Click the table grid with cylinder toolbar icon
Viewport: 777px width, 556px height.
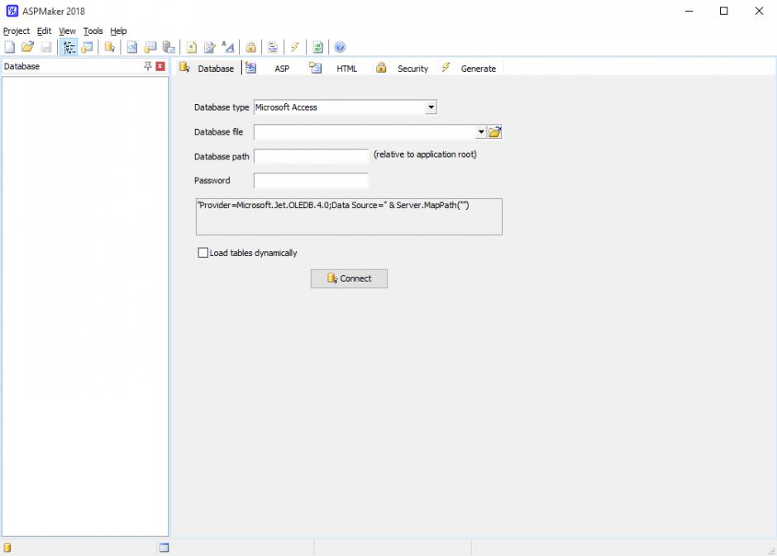(x=150, y=48)
